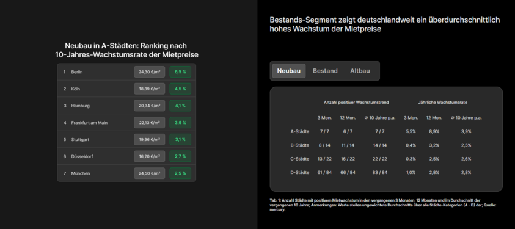Click the 5,5% growth rate cell
The image size is (515, 229).
pos(411,131)
